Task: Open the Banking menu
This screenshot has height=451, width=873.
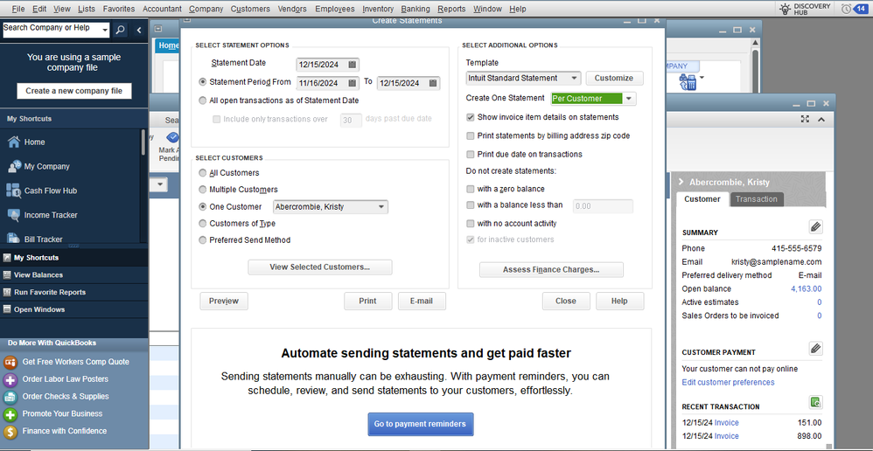Action: pyautogui.click(x=415, y=9)
